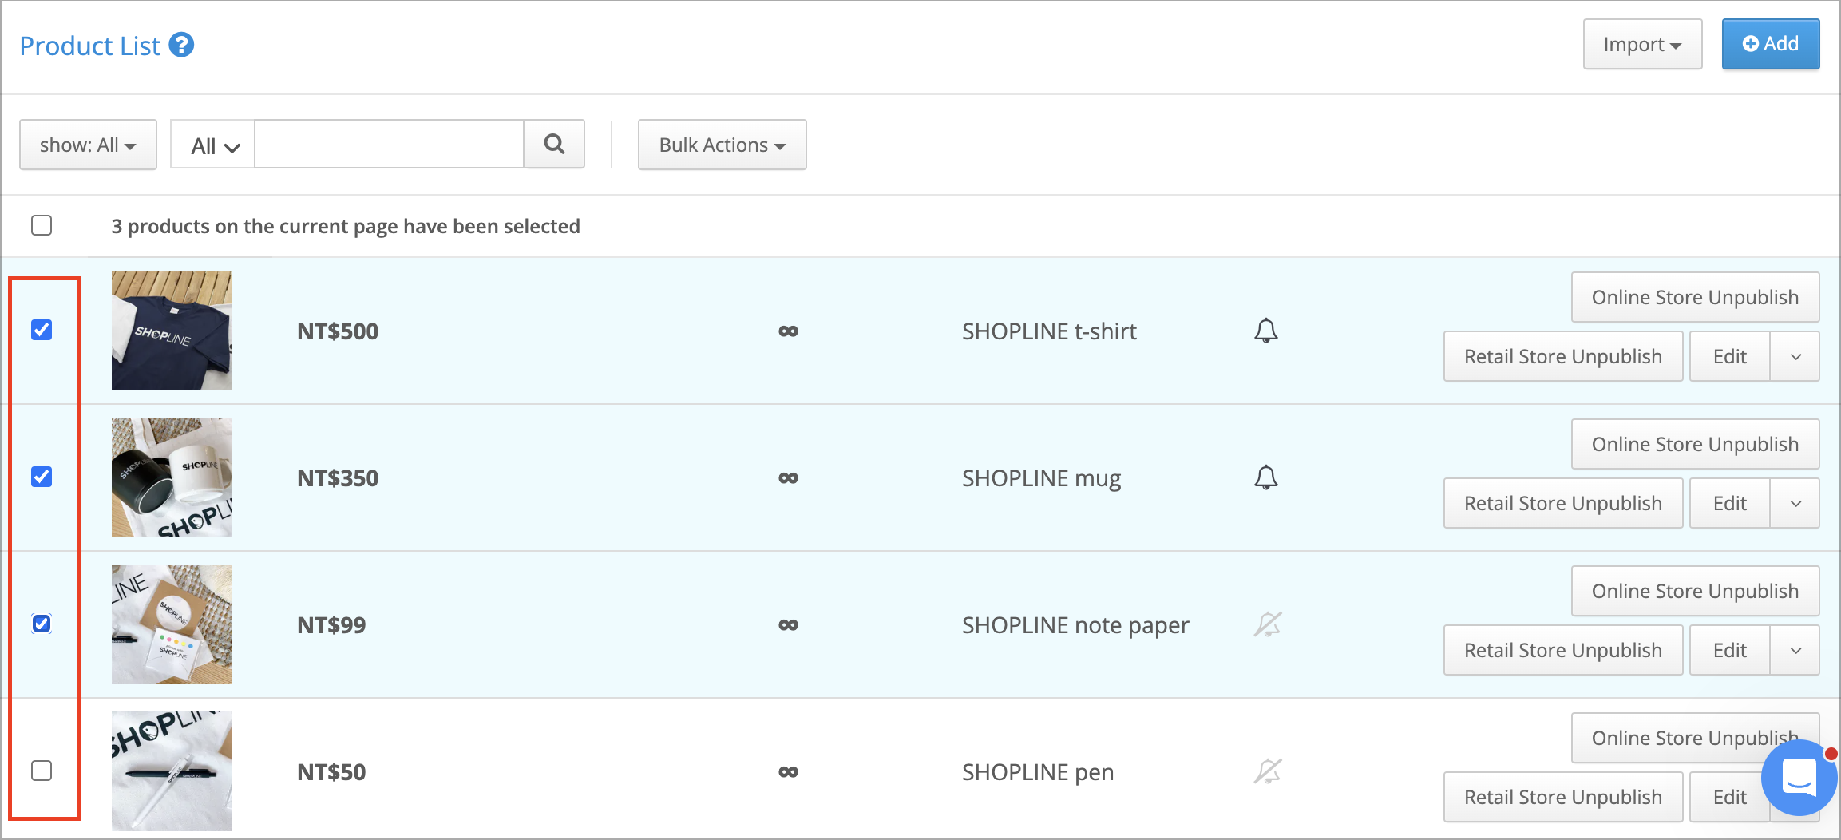The height and width of the screenshot is (840, 1841).
Task: Click the search magnifier button
Action: (554, 145)
